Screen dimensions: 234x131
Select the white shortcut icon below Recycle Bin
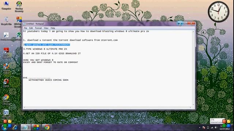pyautogui.click(x=6, y=36)
